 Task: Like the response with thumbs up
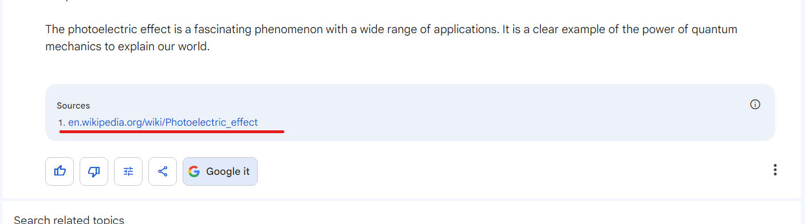pos(60,171)
